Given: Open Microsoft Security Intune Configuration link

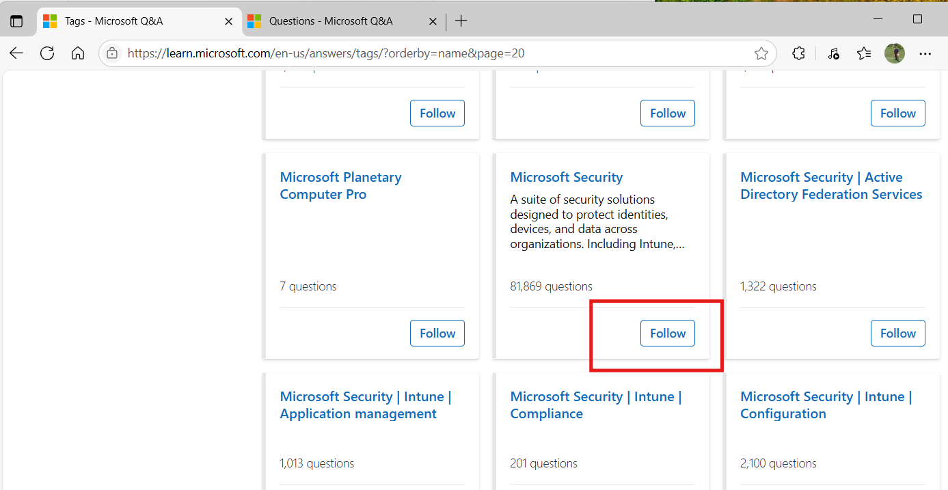Looking at the screenshot, I should tap(826, 405).
